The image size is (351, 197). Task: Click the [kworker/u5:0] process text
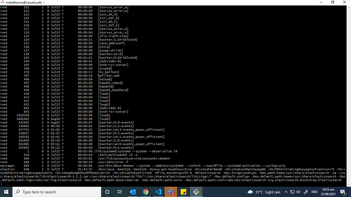tap(110, 54)
